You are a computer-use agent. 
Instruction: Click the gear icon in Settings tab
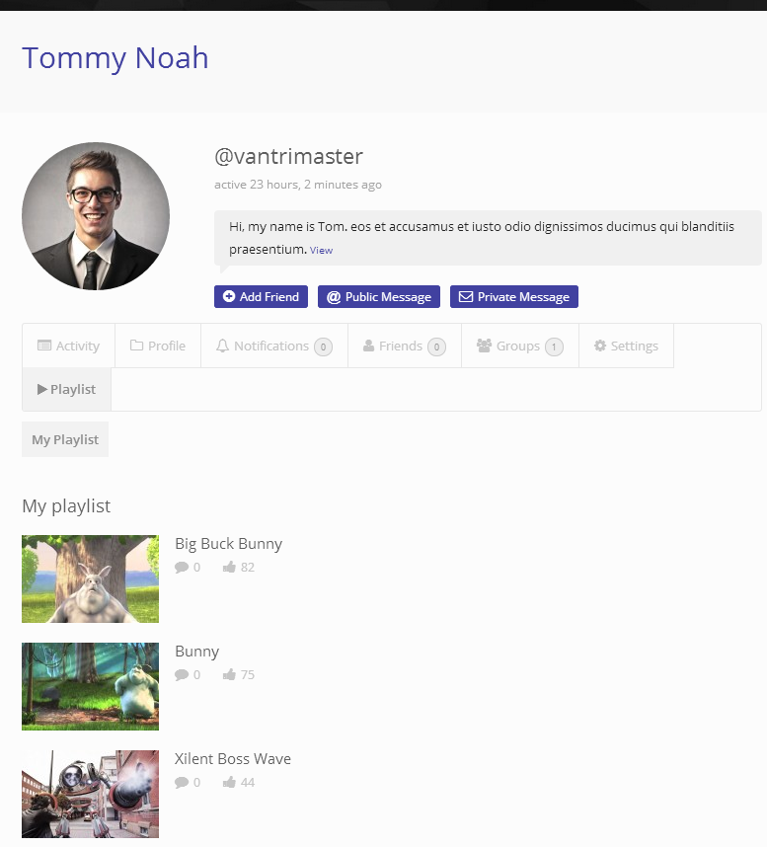[x=600, y=346]
